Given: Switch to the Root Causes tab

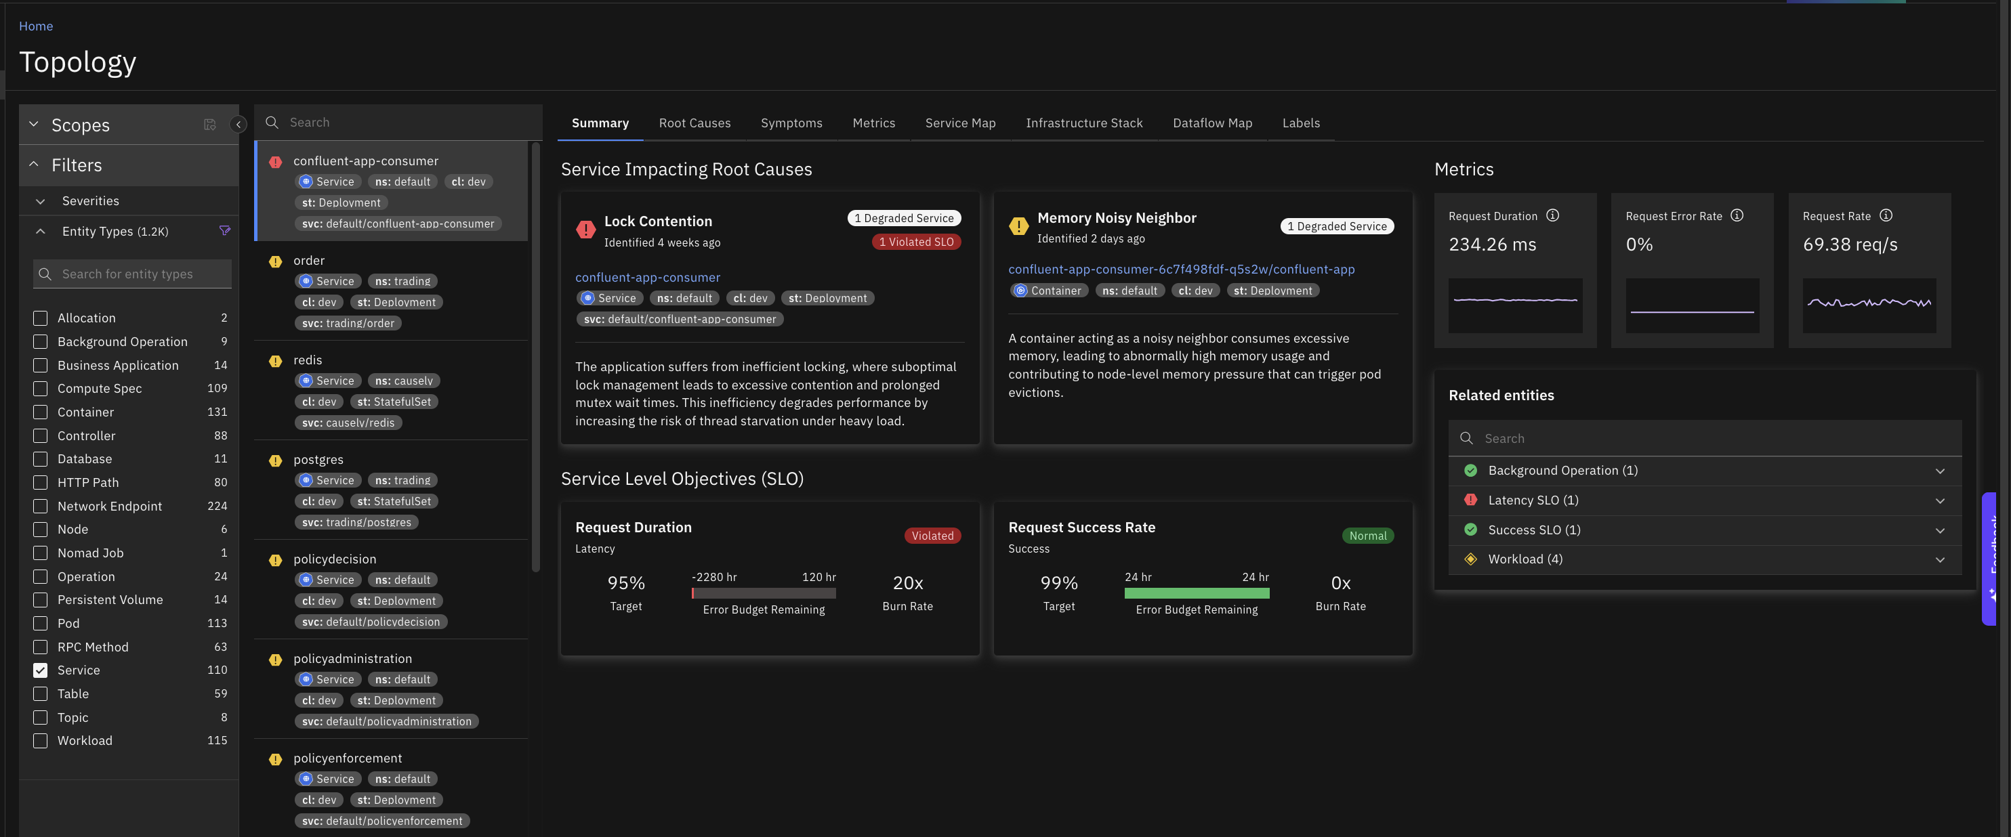Looking at the screenshot, I should point(694,123).
